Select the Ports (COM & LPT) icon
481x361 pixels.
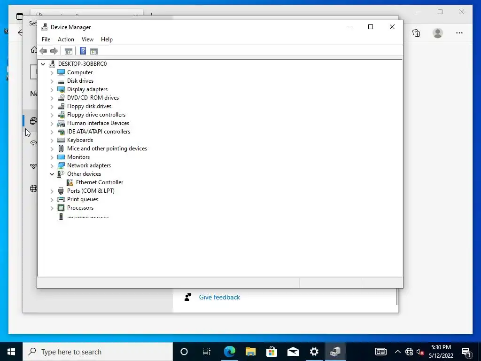pos(61,191)
